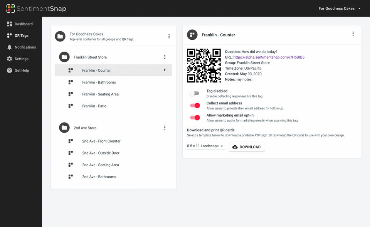Image resolution: width=370 pixels, height=227 pixels.
Task: Go to Notifications in the sidebar
Action: click(x=25, y=47)
